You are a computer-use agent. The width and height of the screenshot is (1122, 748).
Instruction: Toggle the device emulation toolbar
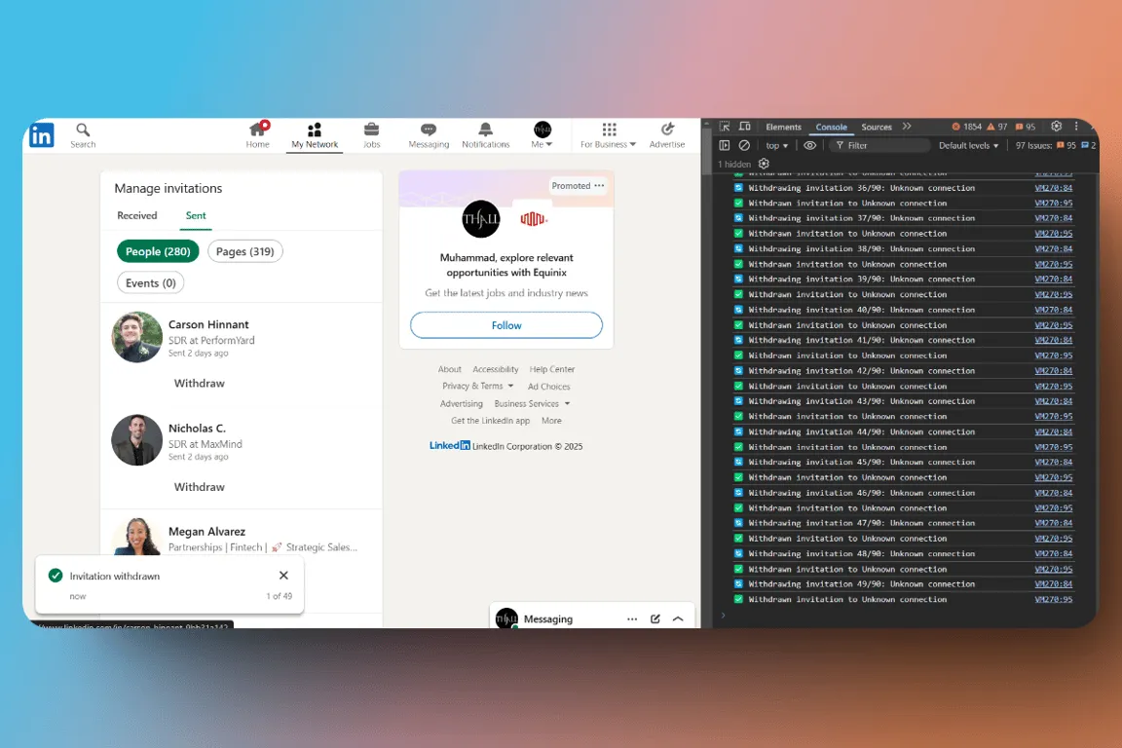click(x=743, y=126)
